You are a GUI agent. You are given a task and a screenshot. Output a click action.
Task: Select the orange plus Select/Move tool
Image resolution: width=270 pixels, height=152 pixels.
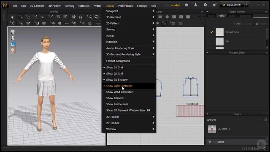21,17
